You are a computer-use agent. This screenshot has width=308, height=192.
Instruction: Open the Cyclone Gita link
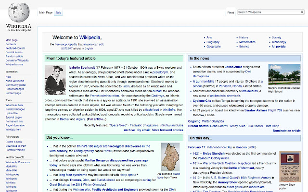[x=202, y=101]
